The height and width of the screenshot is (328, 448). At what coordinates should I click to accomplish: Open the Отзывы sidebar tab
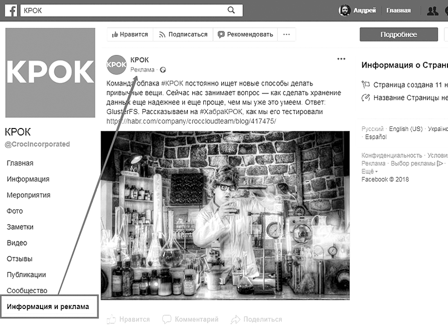pos(19,259)
